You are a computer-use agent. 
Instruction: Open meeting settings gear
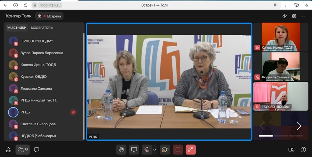point(294,16)
